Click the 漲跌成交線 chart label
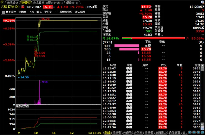This screenshot has height=135, width=205. pyautogui.click(x=22, y=106)
